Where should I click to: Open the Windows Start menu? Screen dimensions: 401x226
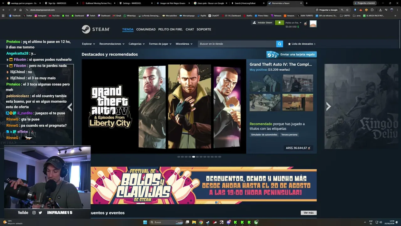tap(145, 222)
